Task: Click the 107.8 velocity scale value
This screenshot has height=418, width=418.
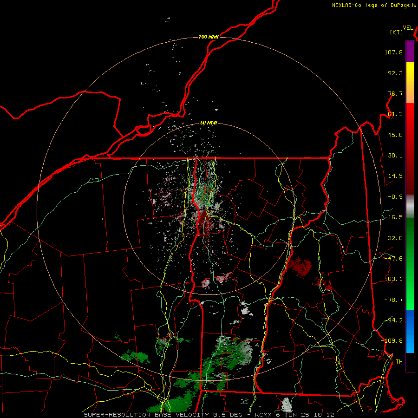Action: 393,52
